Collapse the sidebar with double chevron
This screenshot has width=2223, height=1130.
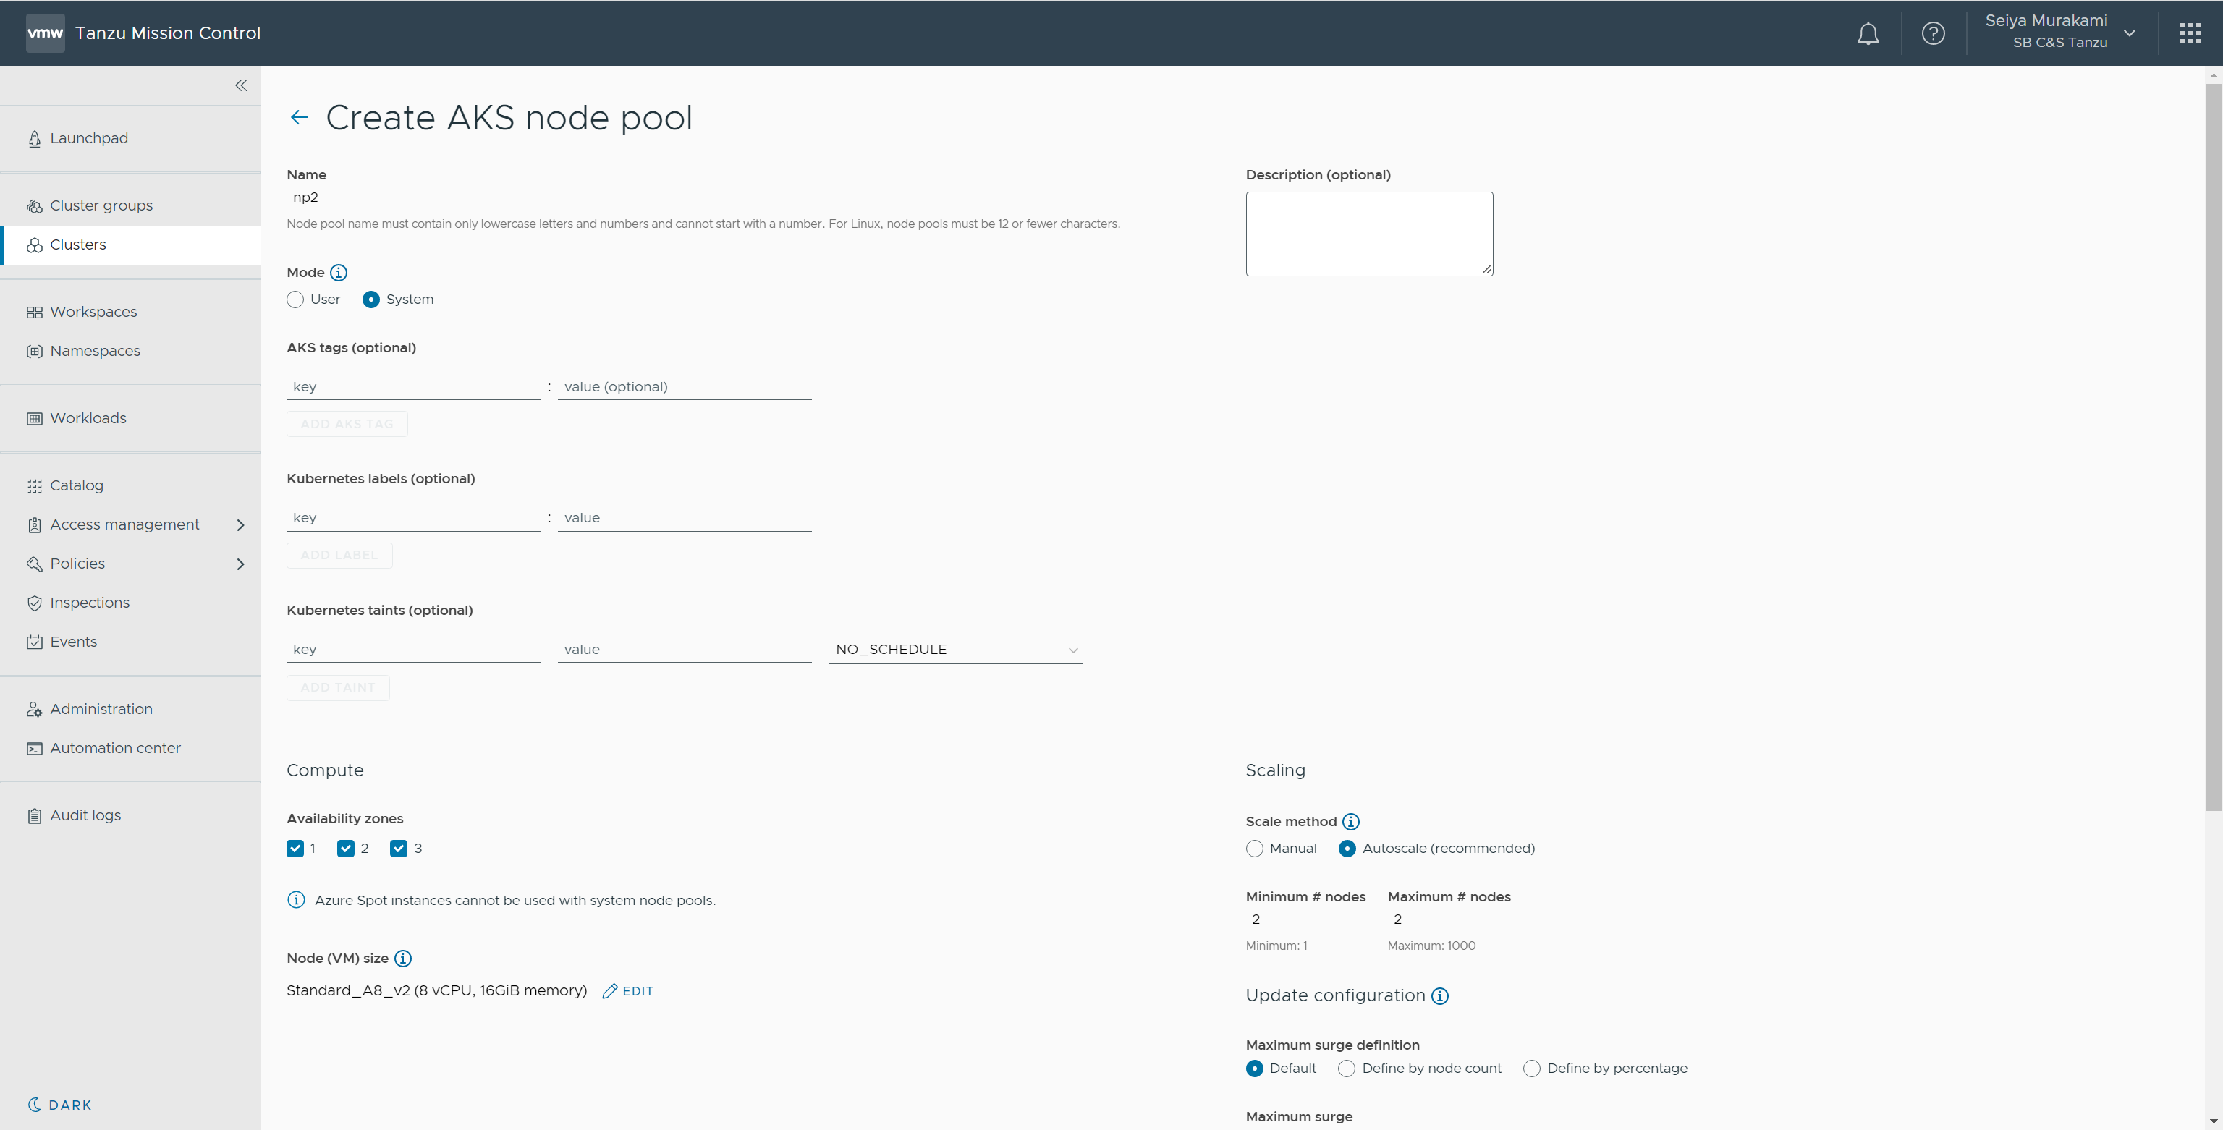[241, 85]
